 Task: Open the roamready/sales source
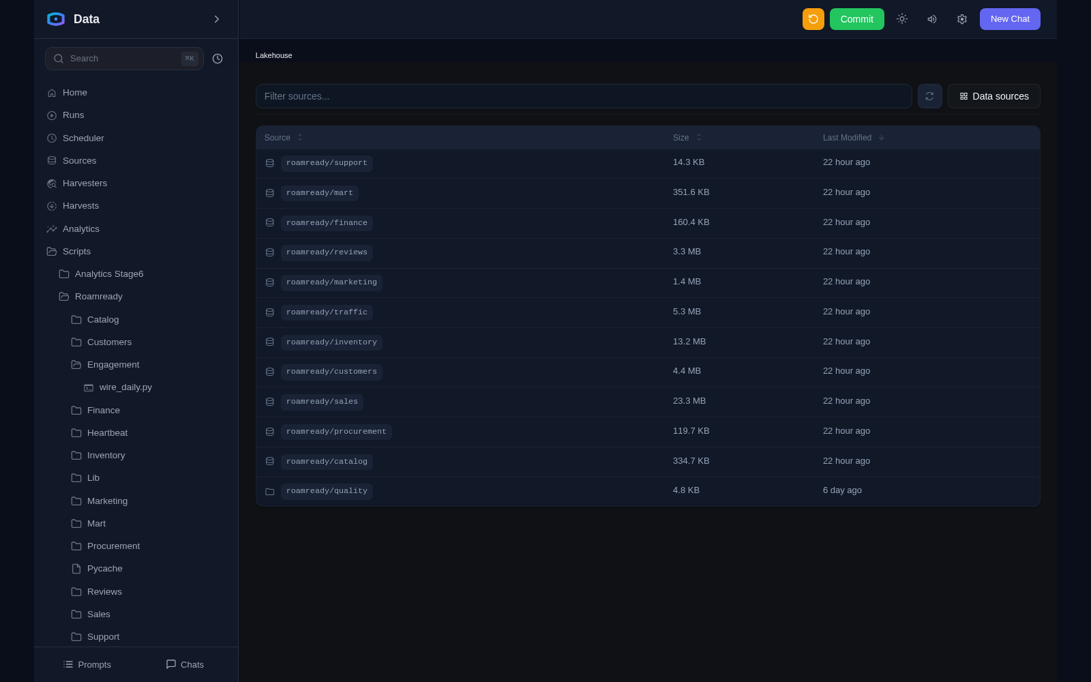(322, 402)
